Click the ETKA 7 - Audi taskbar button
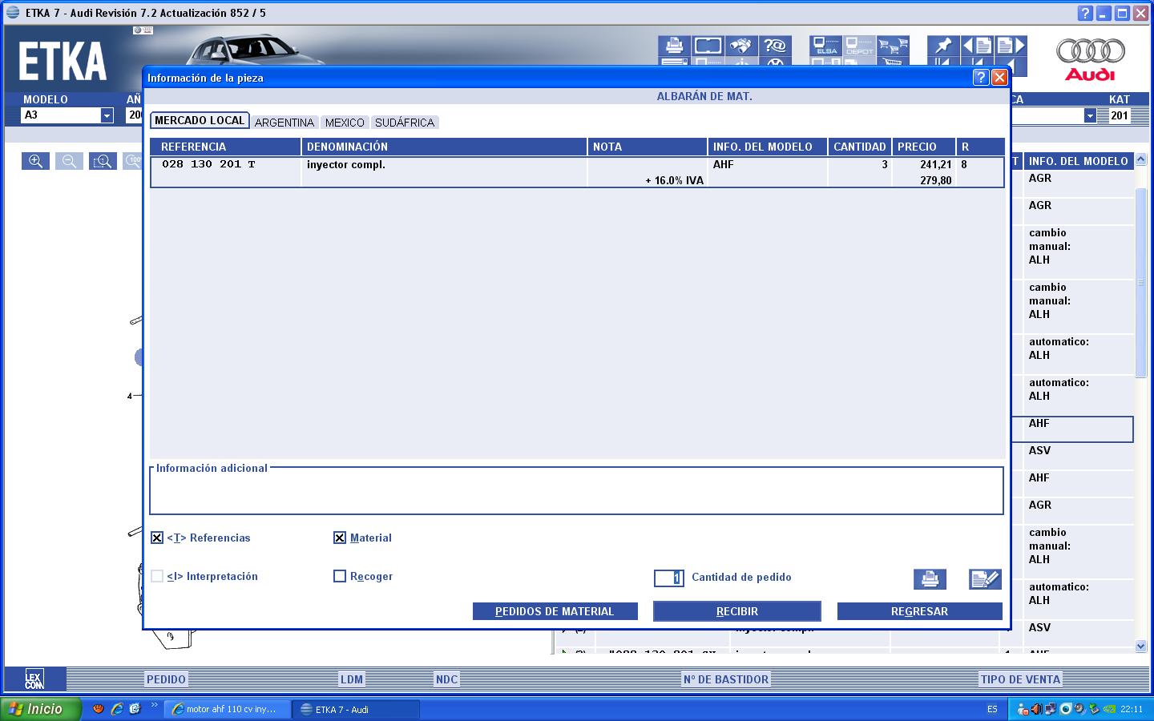 tap(355, 709)
